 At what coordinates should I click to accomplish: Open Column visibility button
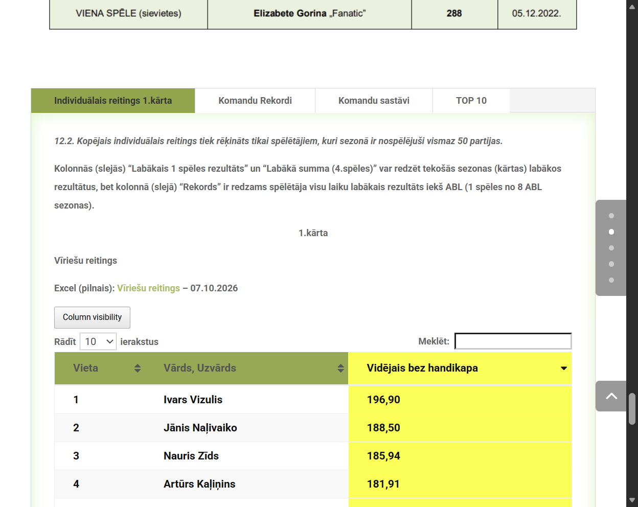pyautogui.click(x=92, y=317)
